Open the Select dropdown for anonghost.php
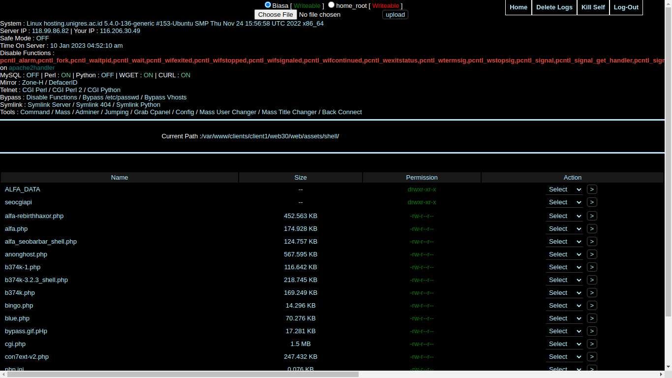The height and width of the screenshot is (378, 672). pos(564,254)
